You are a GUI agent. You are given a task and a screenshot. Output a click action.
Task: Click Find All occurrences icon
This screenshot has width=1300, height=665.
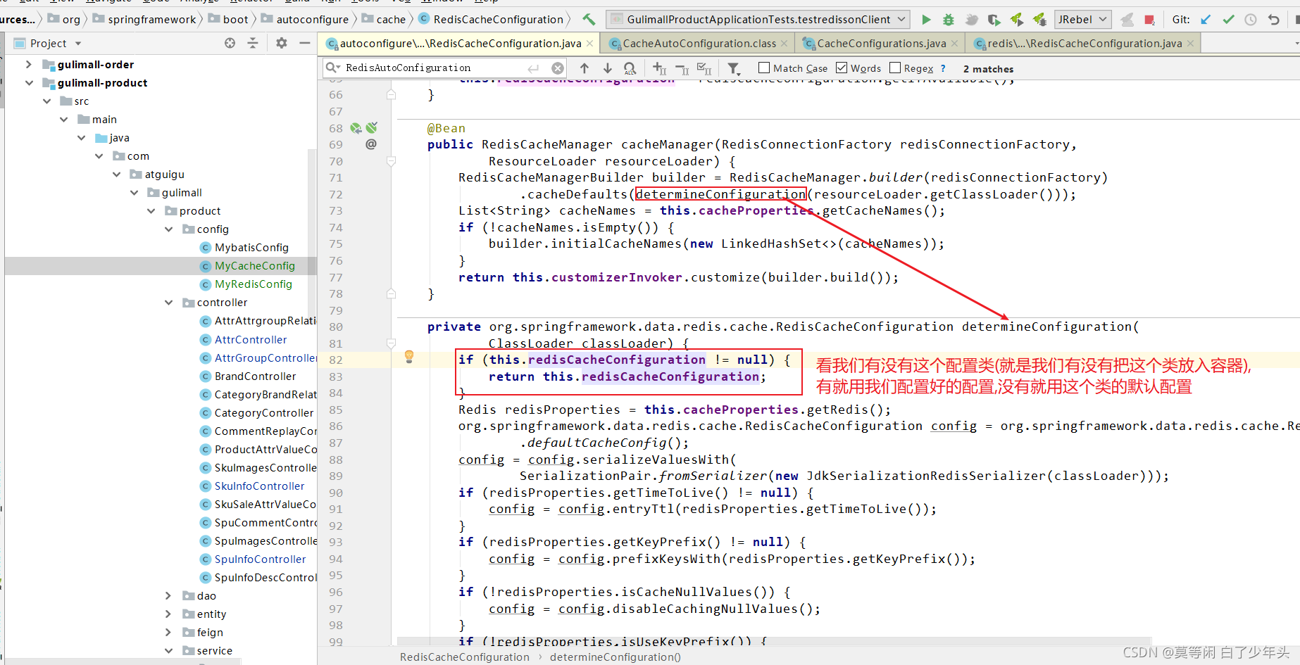tap(630, 68)
